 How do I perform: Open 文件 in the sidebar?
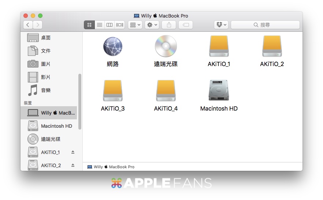[49, 51]
